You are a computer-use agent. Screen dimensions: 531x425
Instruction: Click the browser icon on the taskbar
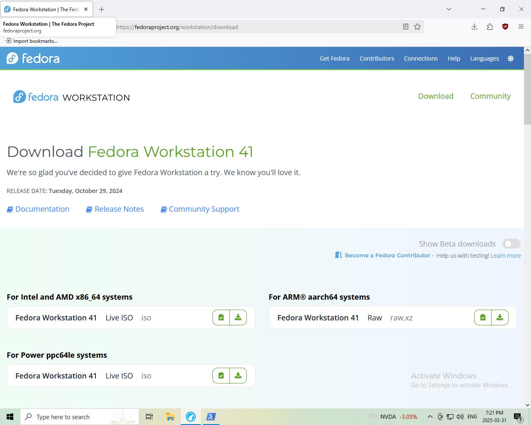[x=191, y=417]
